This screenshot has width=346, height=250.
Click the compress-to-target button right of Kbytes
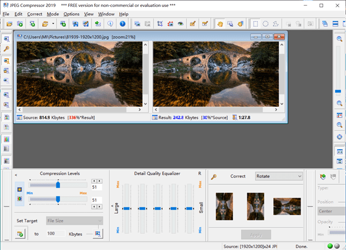pos(98,233)
